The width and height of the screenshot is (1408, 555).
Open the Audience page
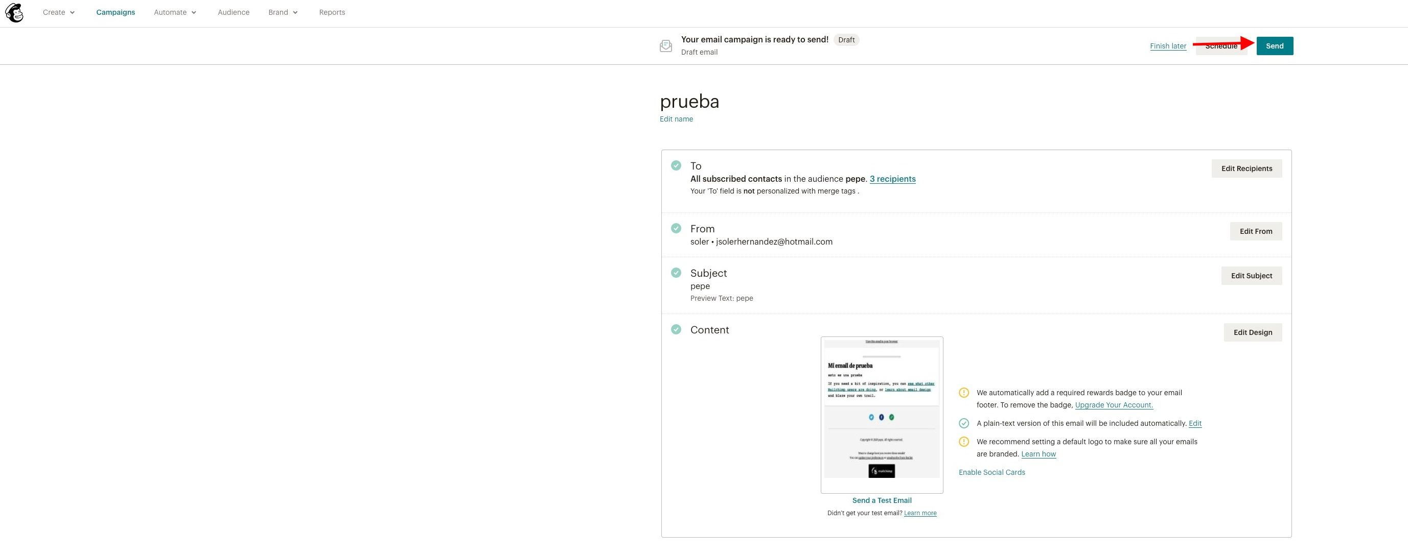pyautogui.click(x=234, y=12)
